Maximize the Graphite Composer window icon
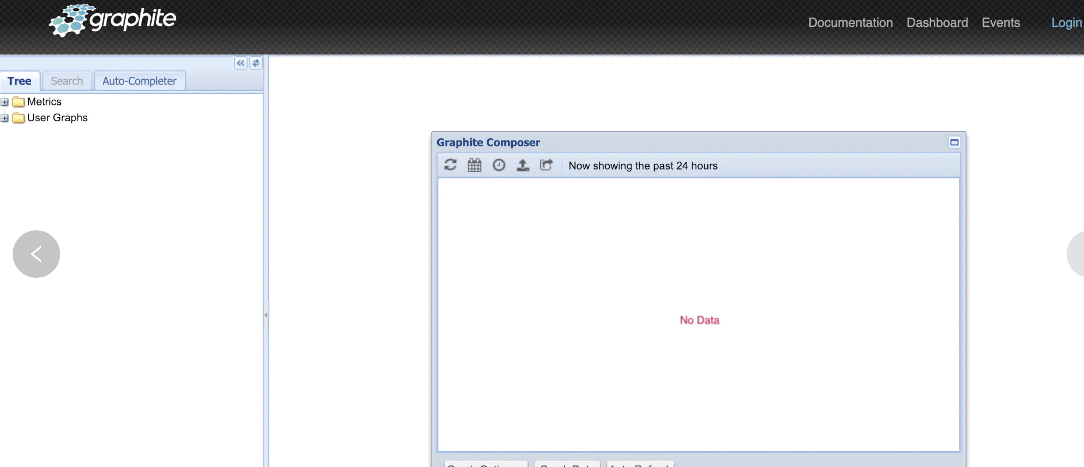Screen dimensions: 1084x467 coord(953,142)
